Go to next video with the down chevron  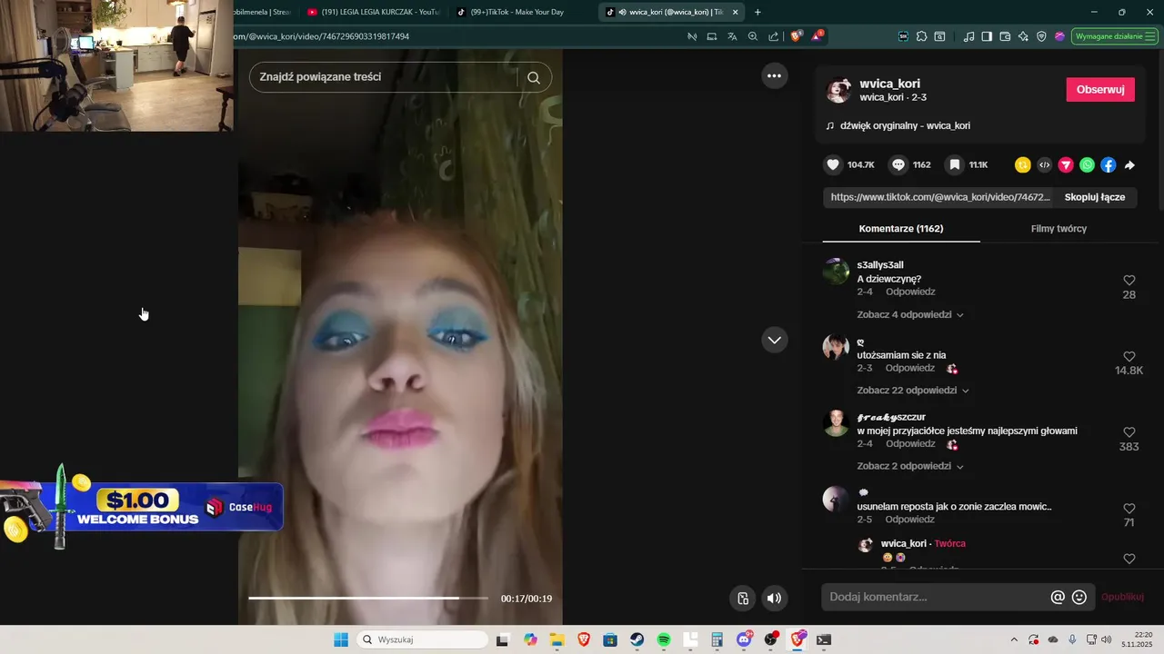[774, 340]
